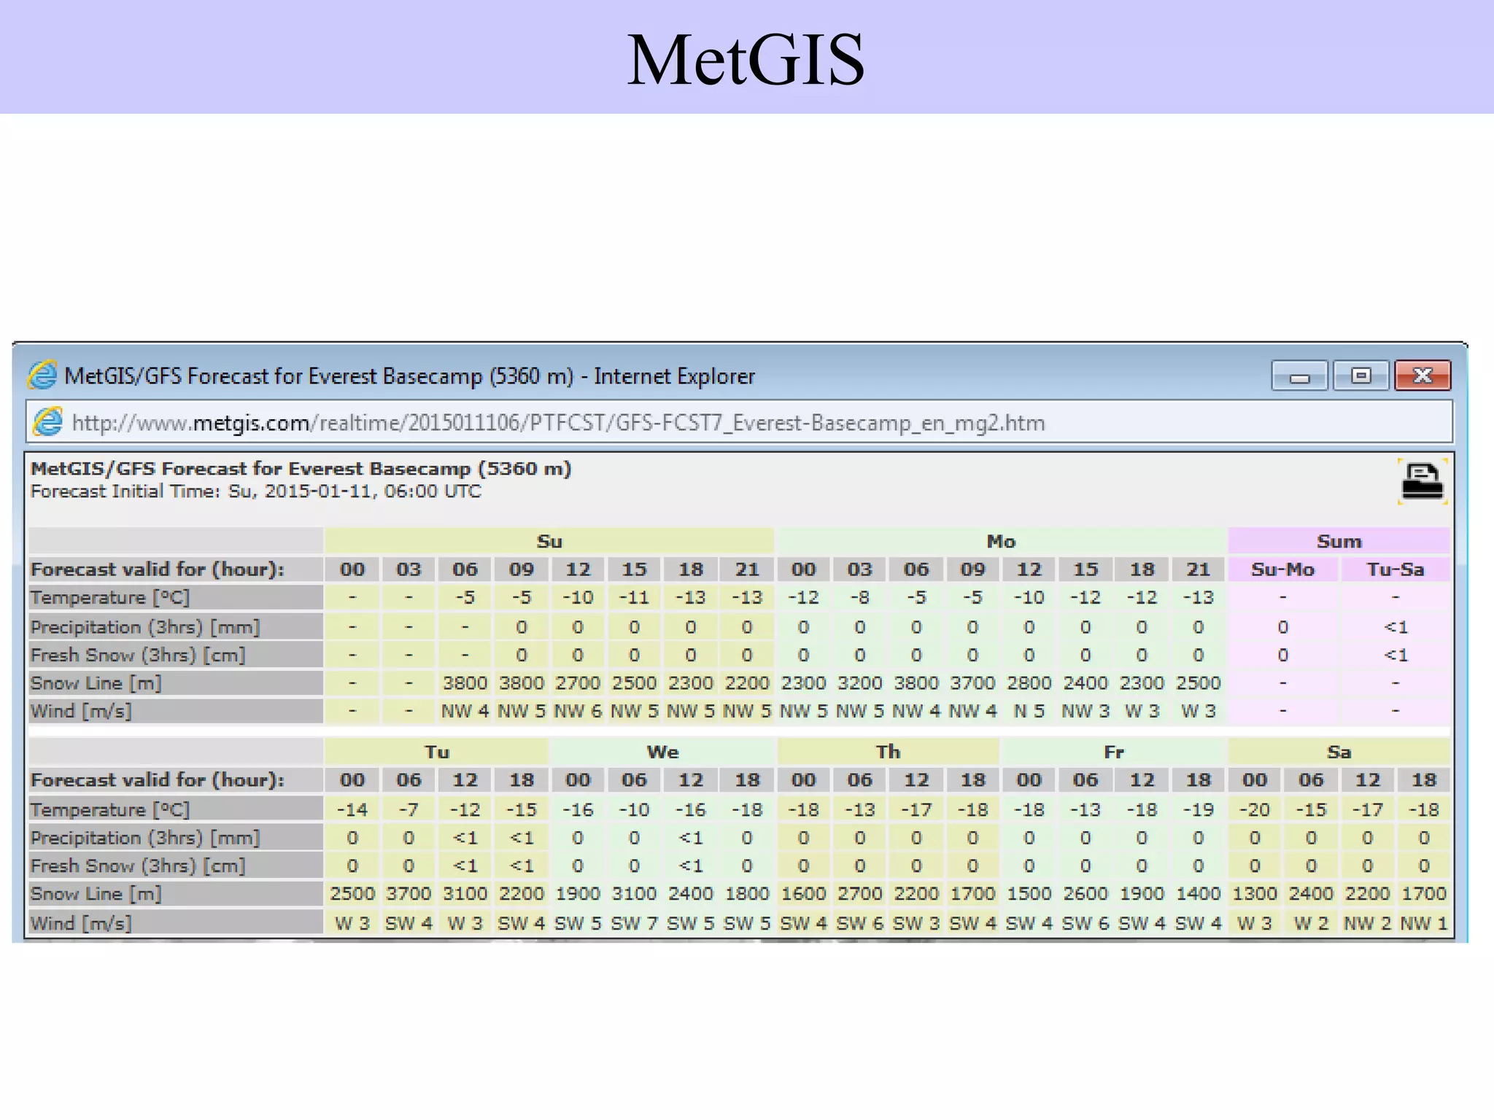Click the Sum column header
Screen dimensions: 1494x1120
pyautogui.click(x=1339, y=541)
